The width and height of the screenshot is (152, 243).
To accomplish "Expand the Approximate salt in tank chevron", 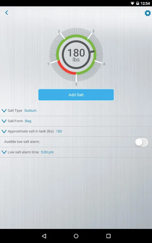I will click(x=4, y=131).
